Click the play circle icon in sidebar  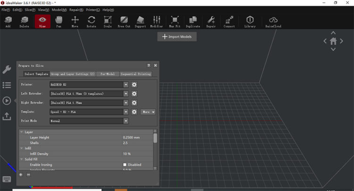(x=7, y=101)
